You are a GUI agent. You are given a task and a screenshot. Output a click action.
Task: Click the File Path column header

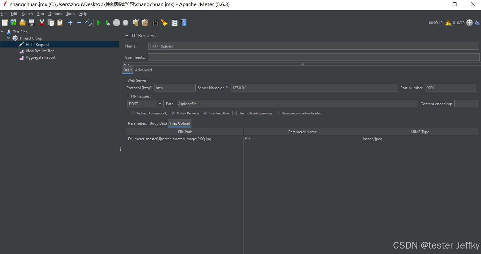(x=185, y=132)
